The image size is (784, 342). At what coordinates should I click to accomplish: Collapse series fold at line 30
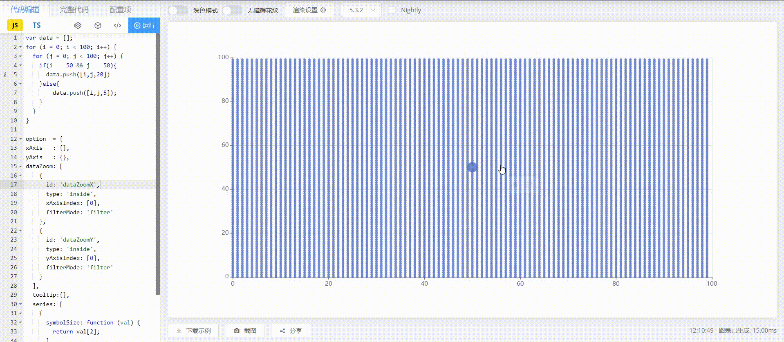pos(20,304)
